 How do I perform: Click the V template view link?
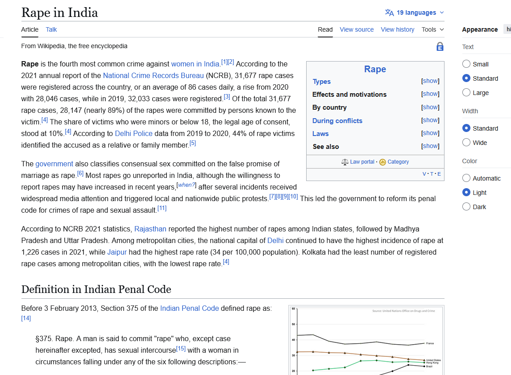[424, 174]
